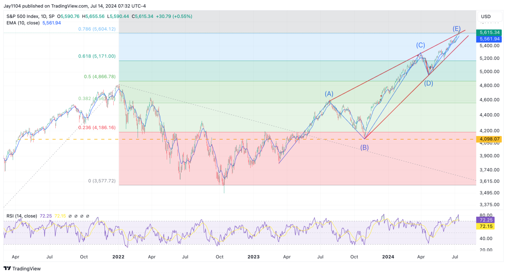Click the (A) wave label
This screenshot has height=275, width=507.
click(329, 94)
